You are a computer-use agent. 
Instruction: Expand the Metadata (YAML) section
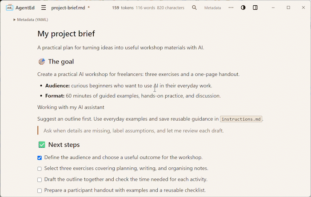[31, 20]
